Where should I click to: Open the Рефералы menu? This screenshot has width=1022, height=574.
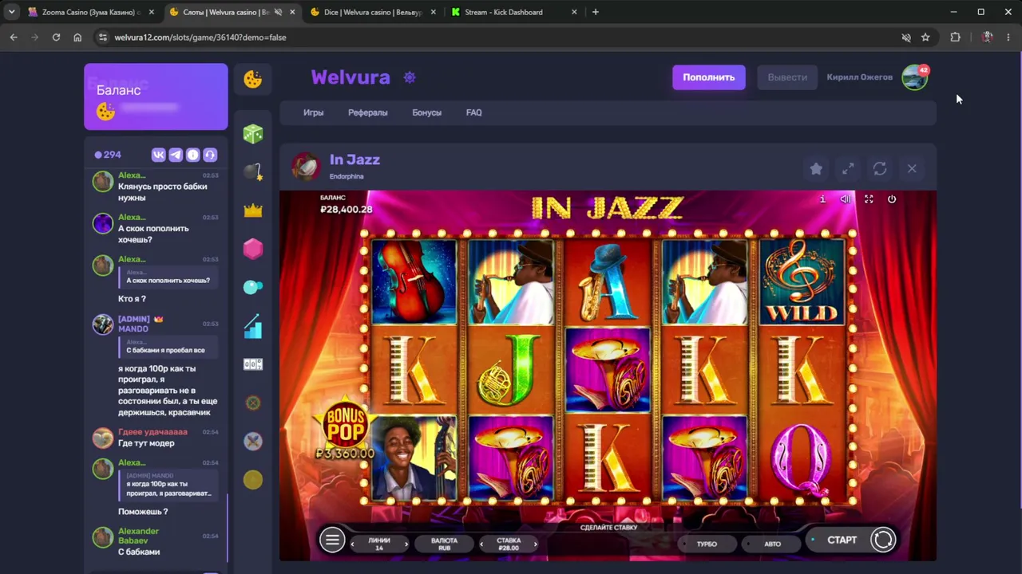point(367,112)
